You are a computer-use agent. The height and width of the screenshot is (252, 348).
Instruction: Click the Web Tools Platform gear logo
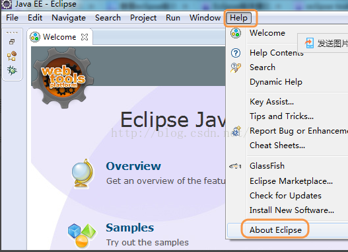coord(63,77)
